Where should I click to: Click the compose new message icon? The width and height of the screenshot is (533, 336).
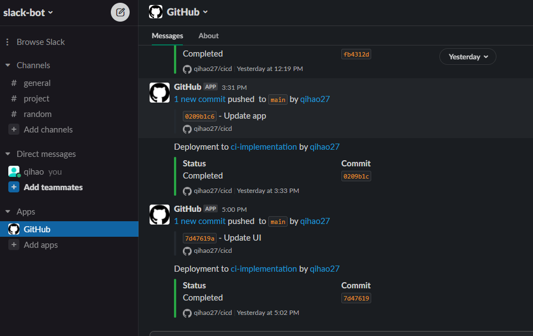point(120,12)
